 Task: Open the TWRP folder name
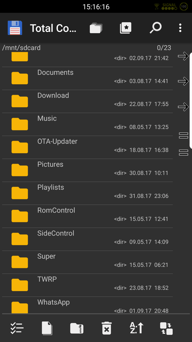(x=47, y=279)
